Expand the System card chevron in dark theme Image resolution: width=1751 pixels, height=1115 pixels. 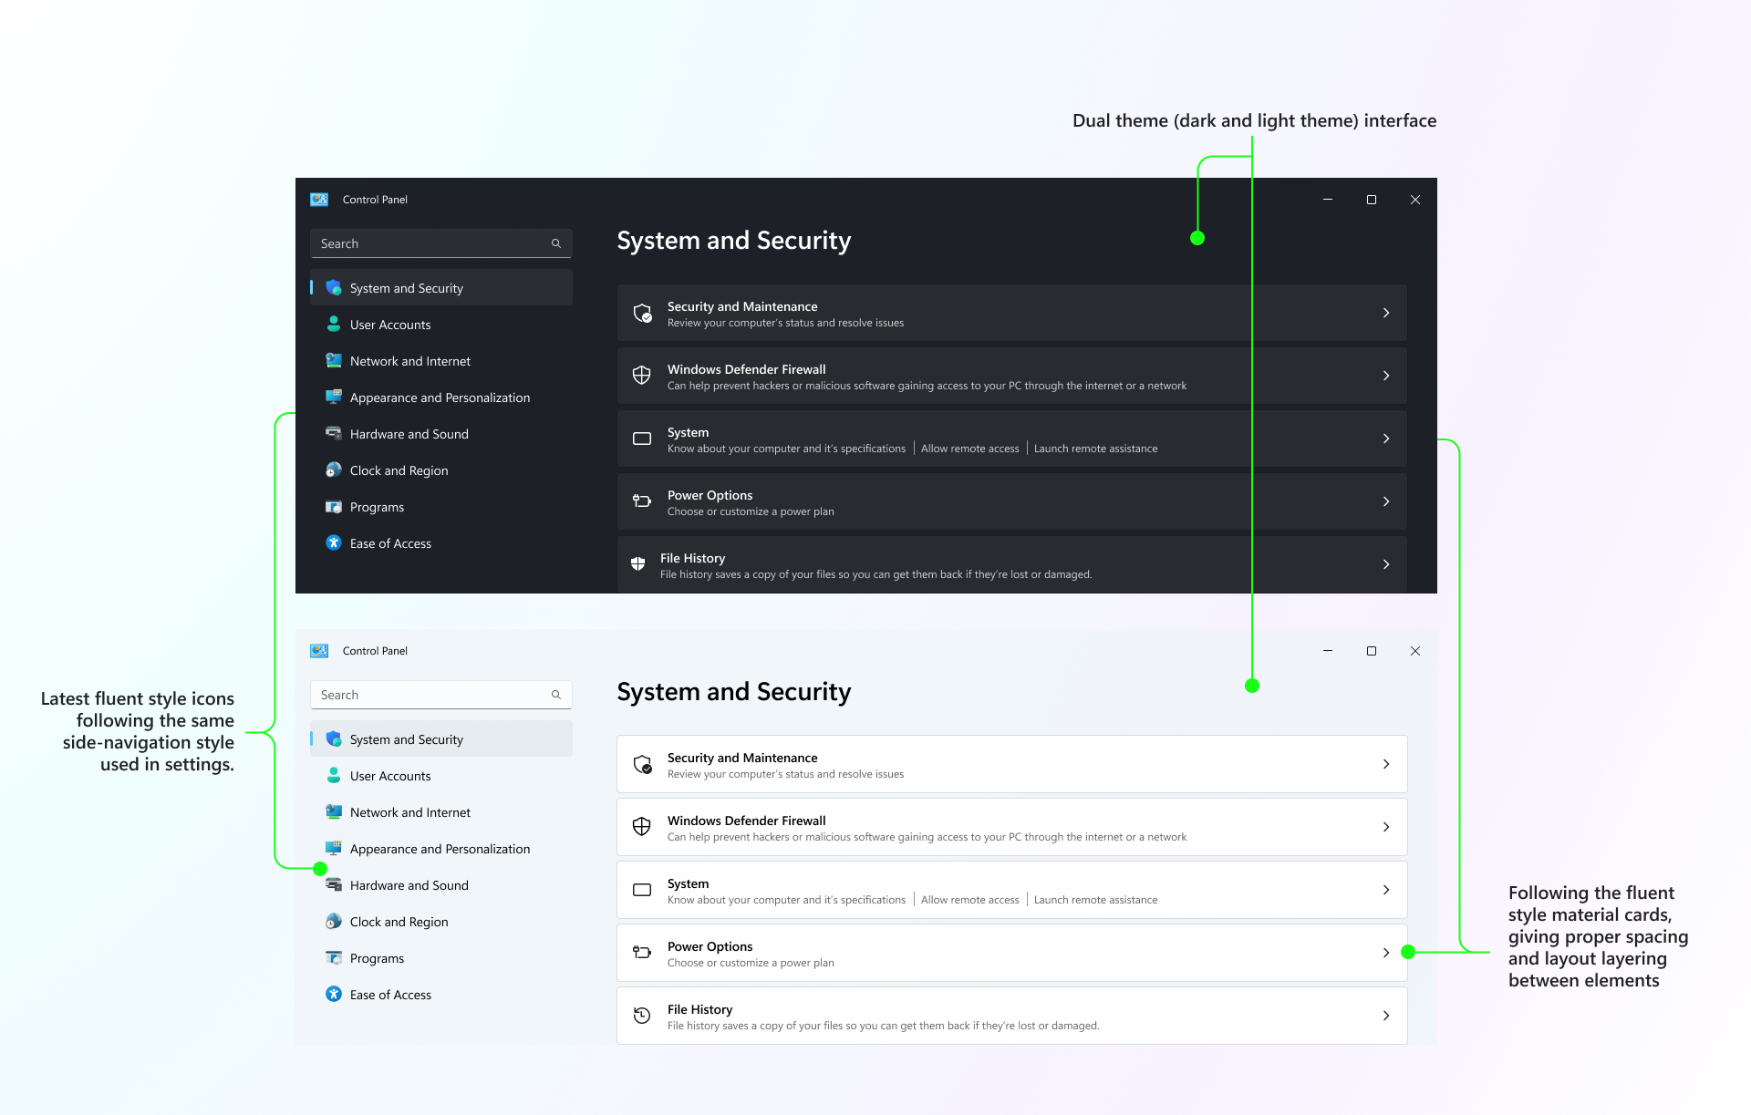click(x=1385, y=439)
